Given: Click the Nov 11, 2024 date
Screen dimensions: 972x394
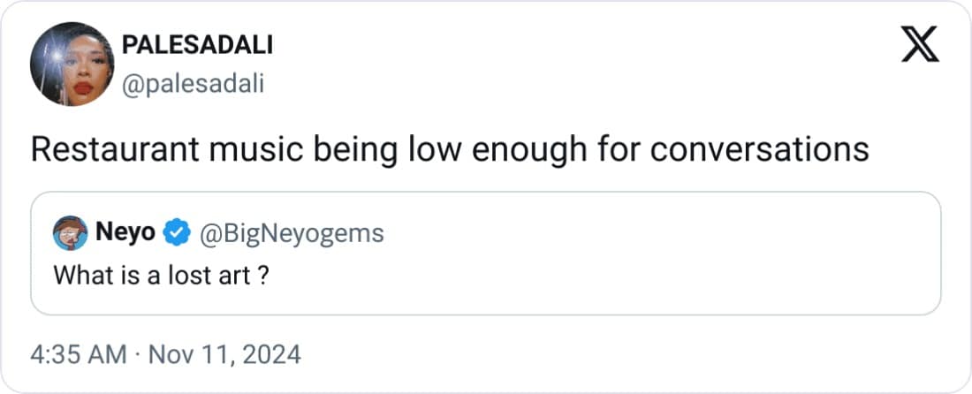Looking at the screenshot, I should click(223, 355).
